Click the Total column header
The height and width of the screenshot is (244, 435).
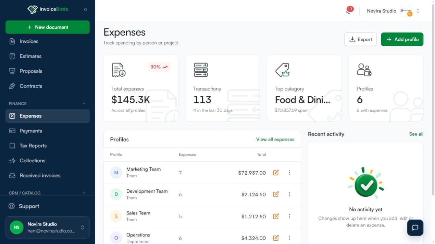point(261,154)
